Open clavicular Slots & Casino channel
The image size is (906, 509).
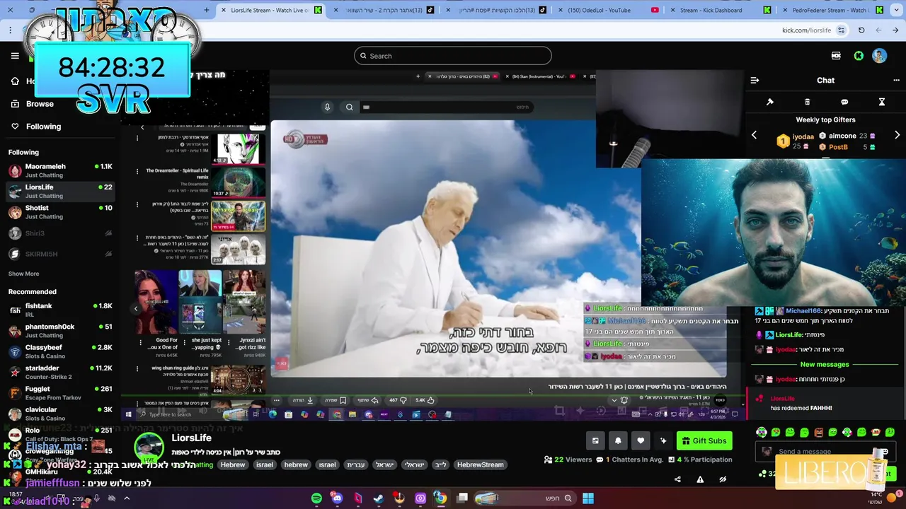coord(60,414)
